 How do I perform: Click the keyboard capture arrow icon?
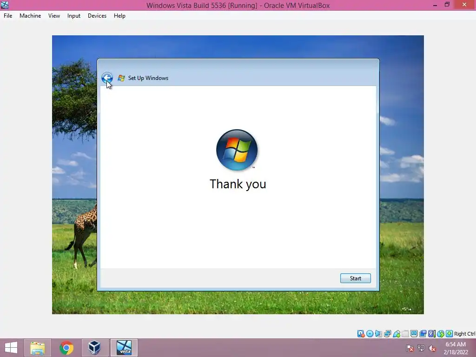pos(450,334)
